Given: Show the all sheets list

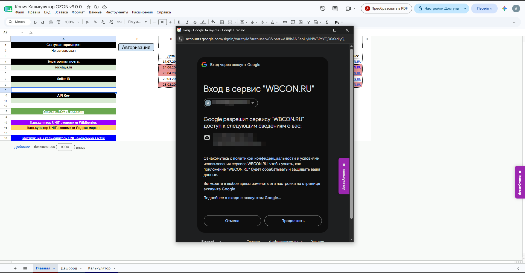Looking at the screenshot, I should (25, 268).
